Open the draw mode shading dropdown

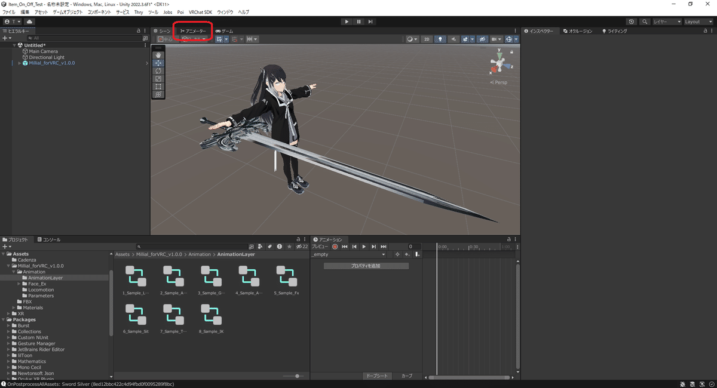click(412, 39)
